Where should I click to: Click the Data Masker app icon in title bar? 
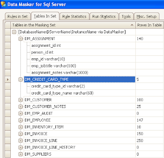point(3,4)
